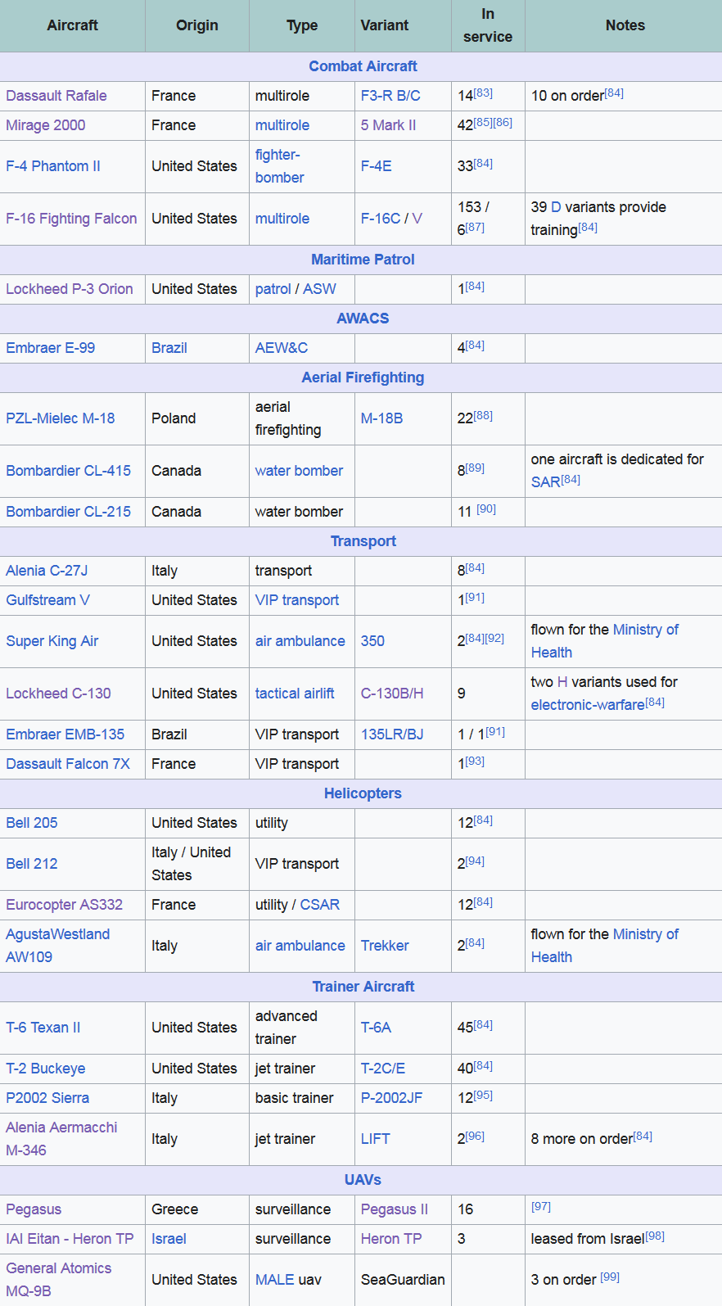722x1306 pixels.
Task: Click the Heron TP variant link
Action: pos(391,1239)
